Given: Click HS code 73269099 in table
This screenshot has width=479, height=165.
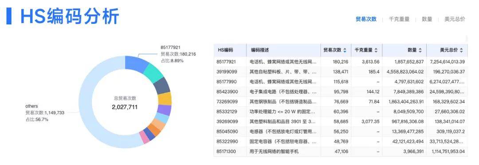Looking at the screenshot, I should 226,101.
